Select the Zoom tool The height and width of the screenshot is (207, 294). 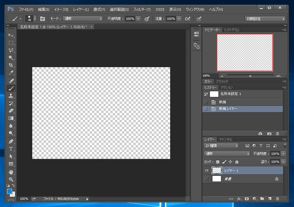click(11, 180)
